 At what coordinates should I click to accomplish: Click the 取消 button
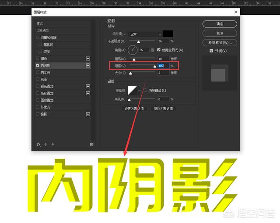point(220,33)
